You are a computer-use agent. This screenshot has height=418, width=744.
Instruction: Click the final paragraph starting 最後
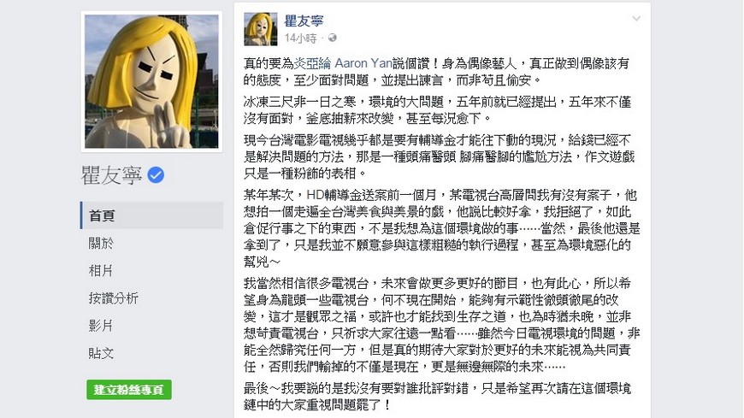click(437, 397)
